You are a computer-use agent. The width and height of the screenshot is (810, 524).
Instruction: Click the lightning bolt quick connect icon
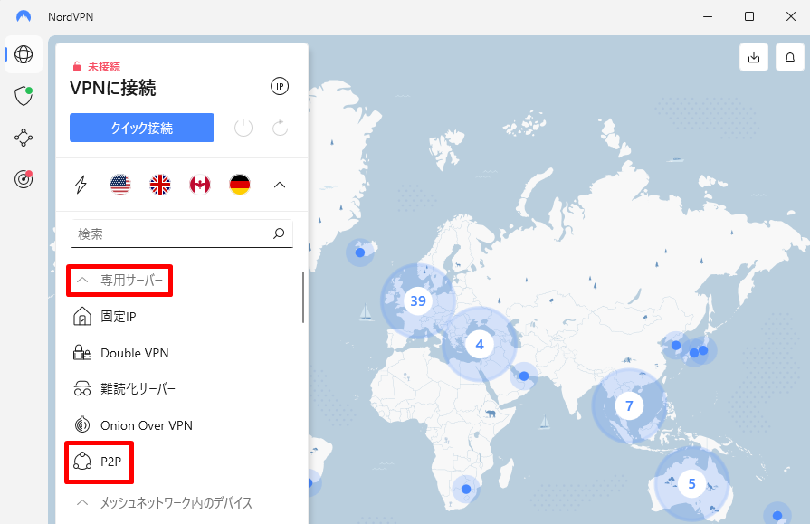coord(81,185)
